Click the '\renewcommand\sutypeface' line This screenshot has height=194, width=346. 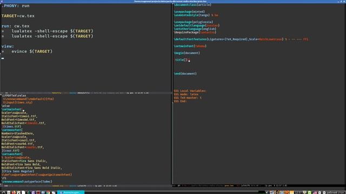click(x=26, y=182)
